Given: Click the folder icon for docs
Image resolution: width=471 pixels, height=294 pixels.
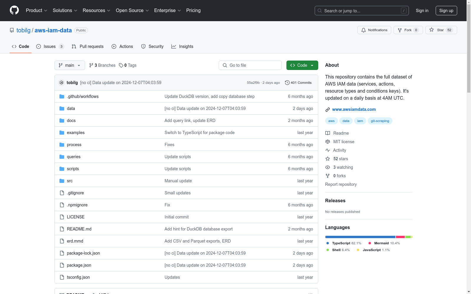Looking at the screenshot, I should click(x=62, y=121).
